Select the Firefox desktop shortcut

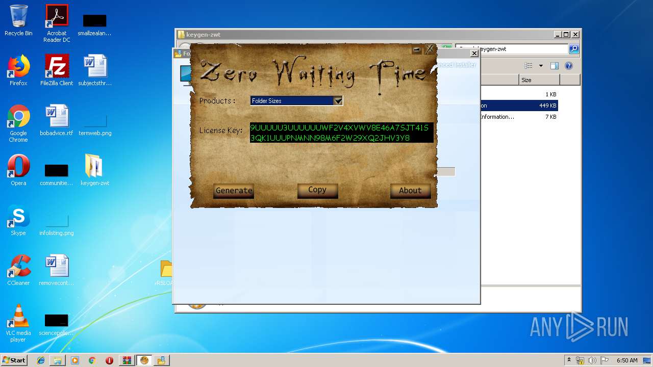(x=18, y=70)
